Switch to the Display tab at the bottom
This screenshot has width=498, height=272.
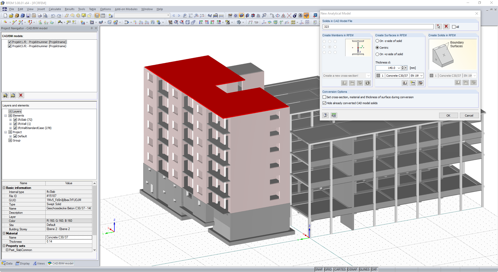coord(23,263)
